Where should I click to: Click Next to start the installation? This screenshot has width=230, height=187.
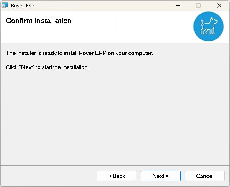coord(160,176)
